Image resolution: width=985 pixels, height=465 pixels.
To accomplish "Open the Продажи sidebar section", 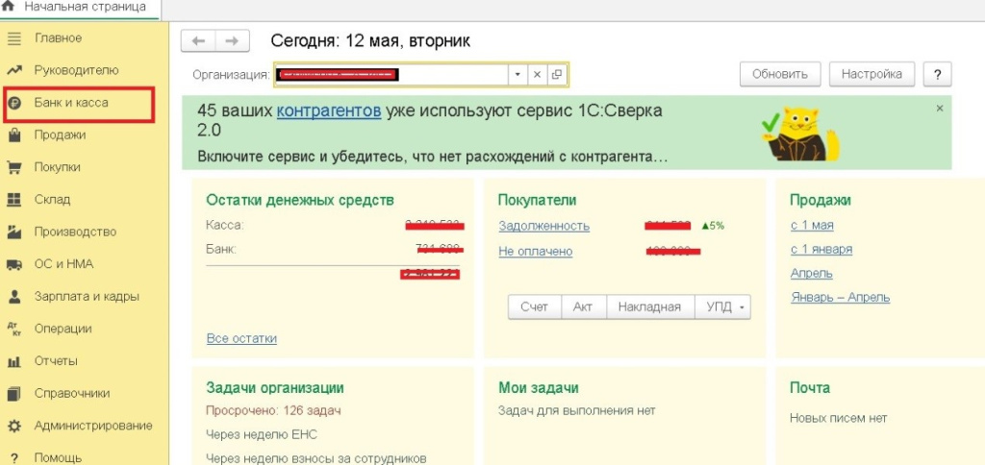I will click(x=61, y=135).
